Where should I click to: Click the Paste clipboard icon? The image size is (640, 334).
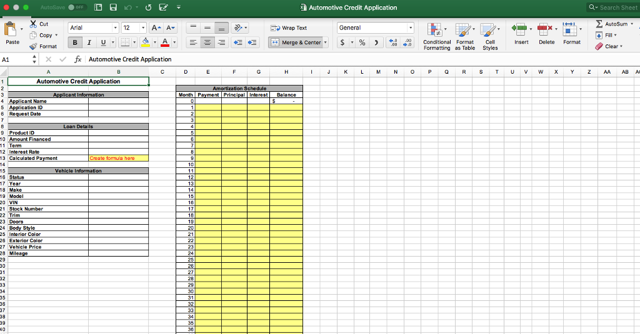point(10,29)
